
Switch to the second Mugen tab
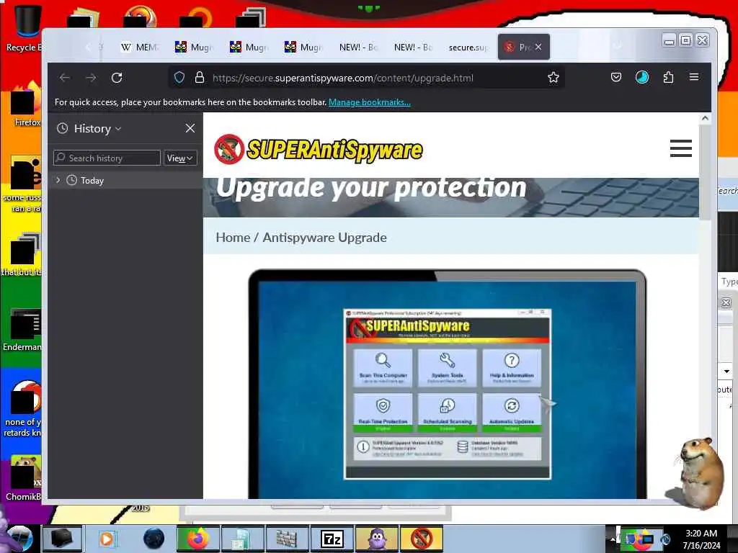(x=249, y=47)
